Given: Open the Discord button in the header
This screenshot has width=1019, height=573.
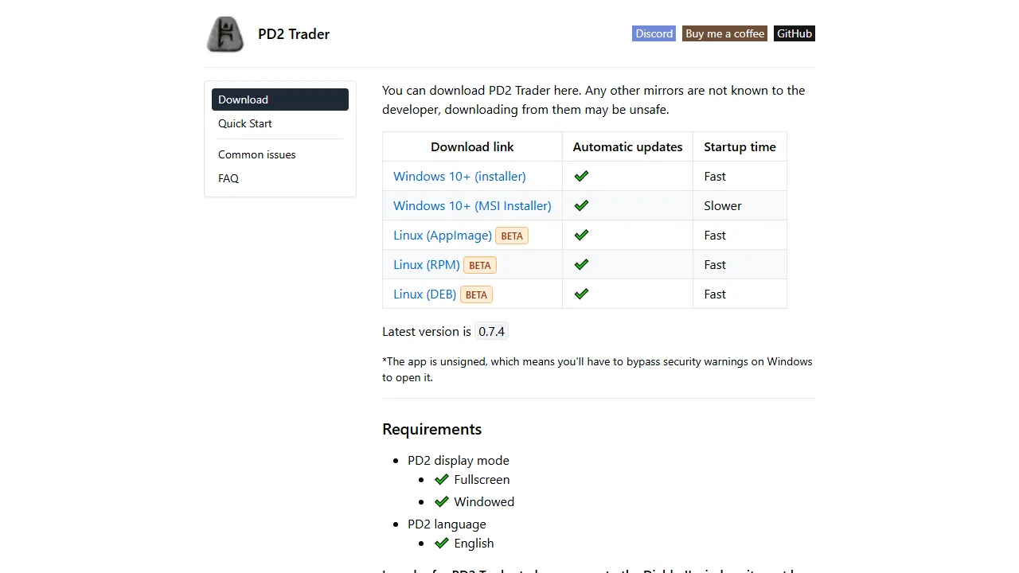Looking at the screenshot, I should tap(654, 33).
